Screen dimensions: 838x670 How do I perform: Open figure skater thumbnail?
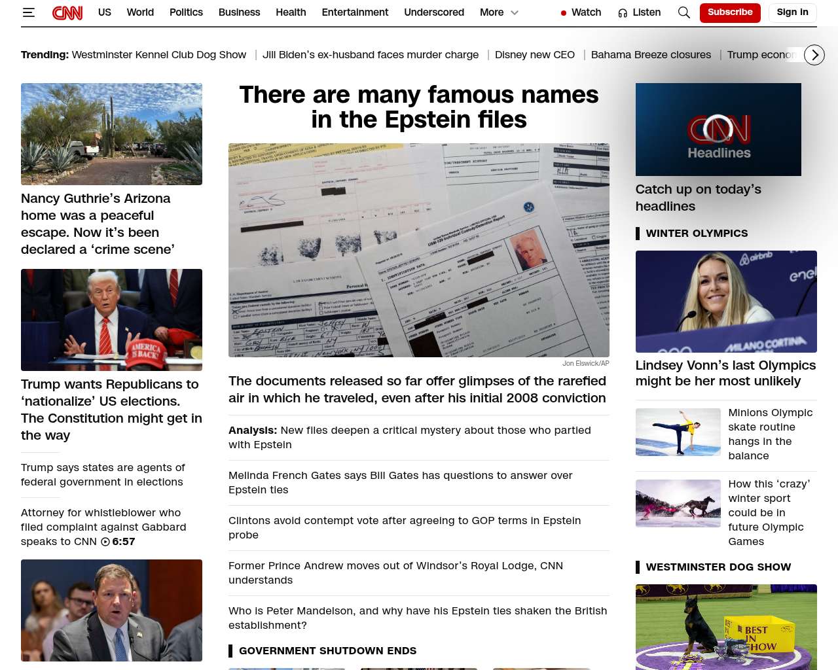(x=678, y=432)
